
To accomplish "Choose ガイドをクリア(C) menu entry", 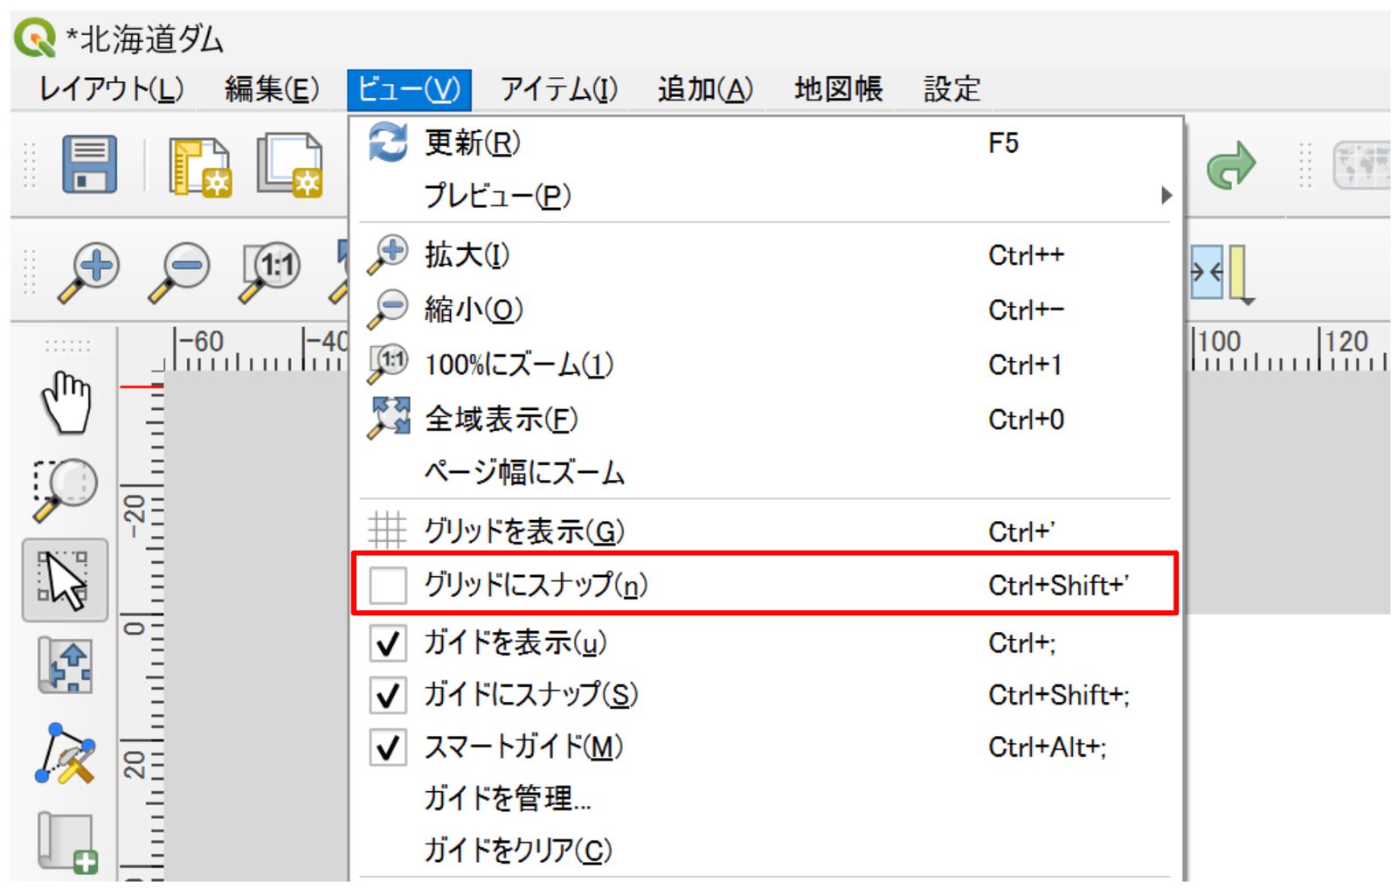I will coord(764,850).
